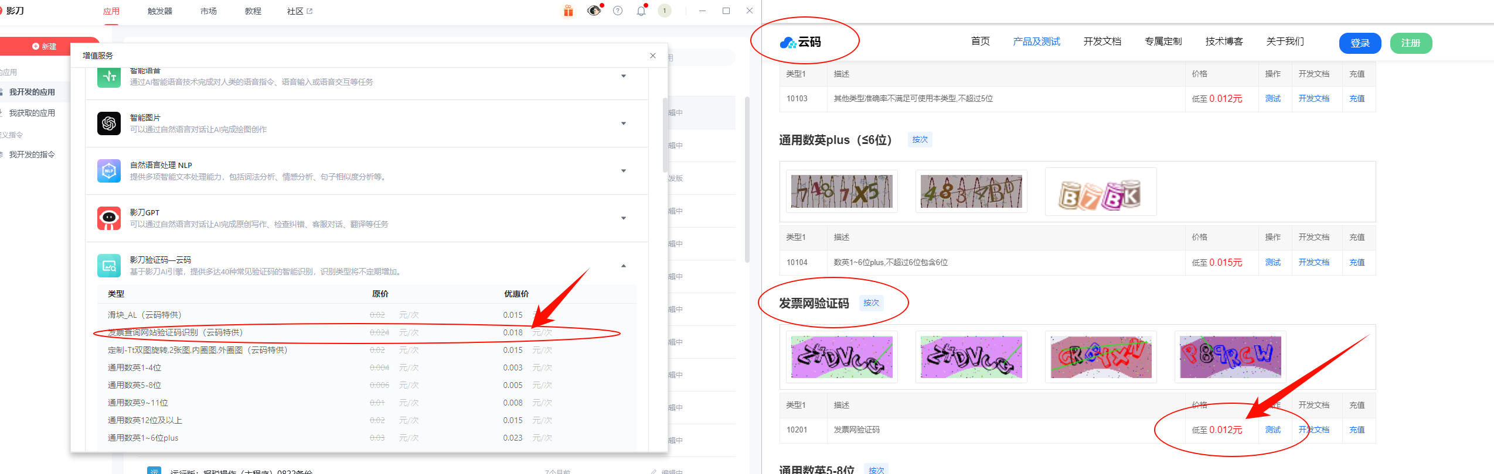The height and width of the screenshot is (474, 1494).
Task: Go to 首页 on the 云码 site
Action: click(x=981, y=42)
